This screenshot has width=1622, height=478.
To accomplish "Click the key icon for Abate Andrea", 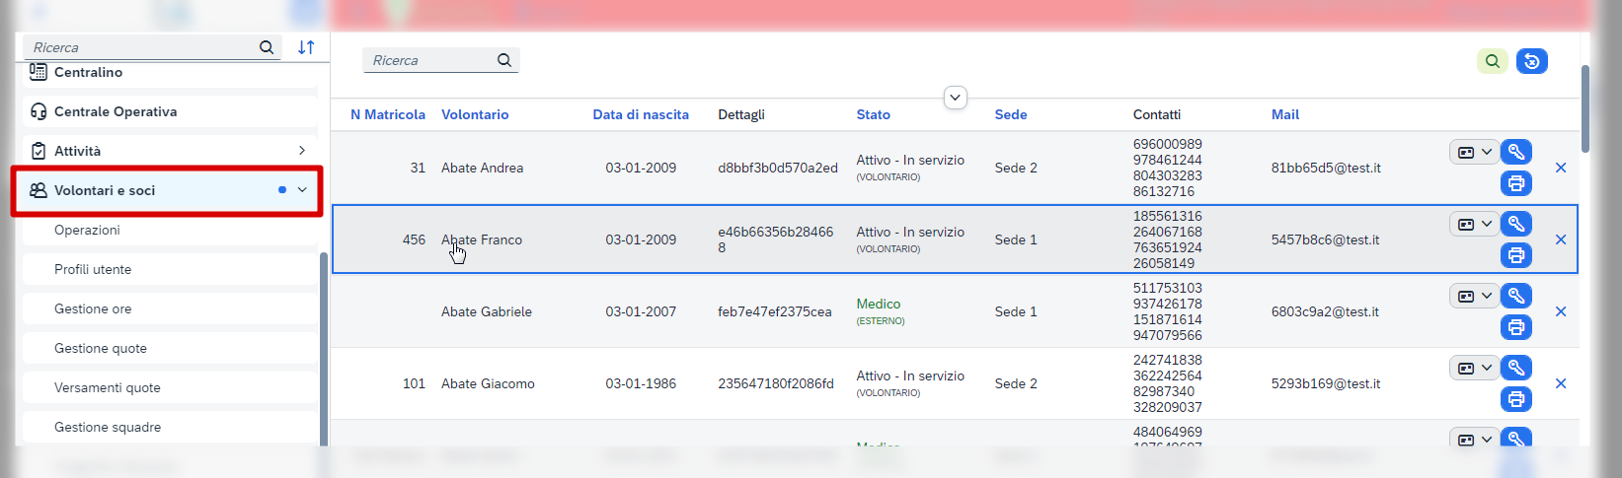I will click(x=1515, y=152).
